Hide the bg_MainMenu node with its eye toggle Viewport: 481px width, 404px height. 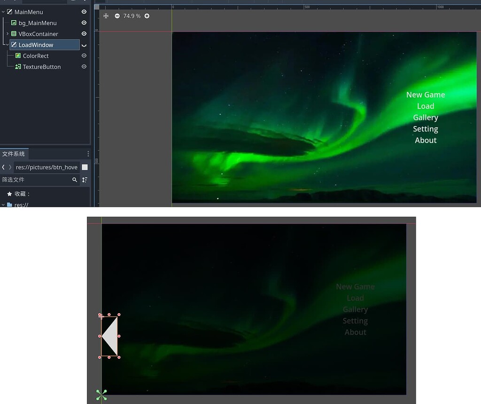pos(84,23)
